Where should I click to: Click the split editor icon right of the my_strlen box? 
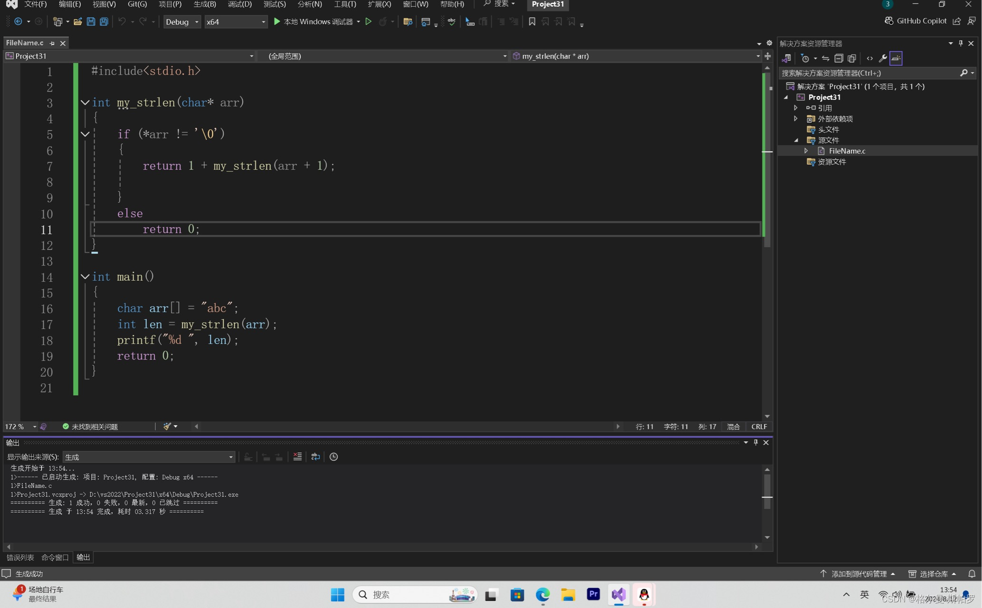point(768,56)
